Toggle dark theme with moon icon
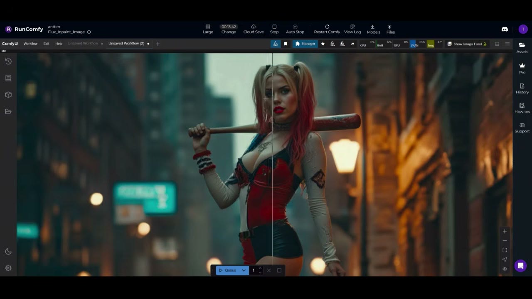Image resolution: width=532 pixels, height=299 pixels. (x=8, y=252)
